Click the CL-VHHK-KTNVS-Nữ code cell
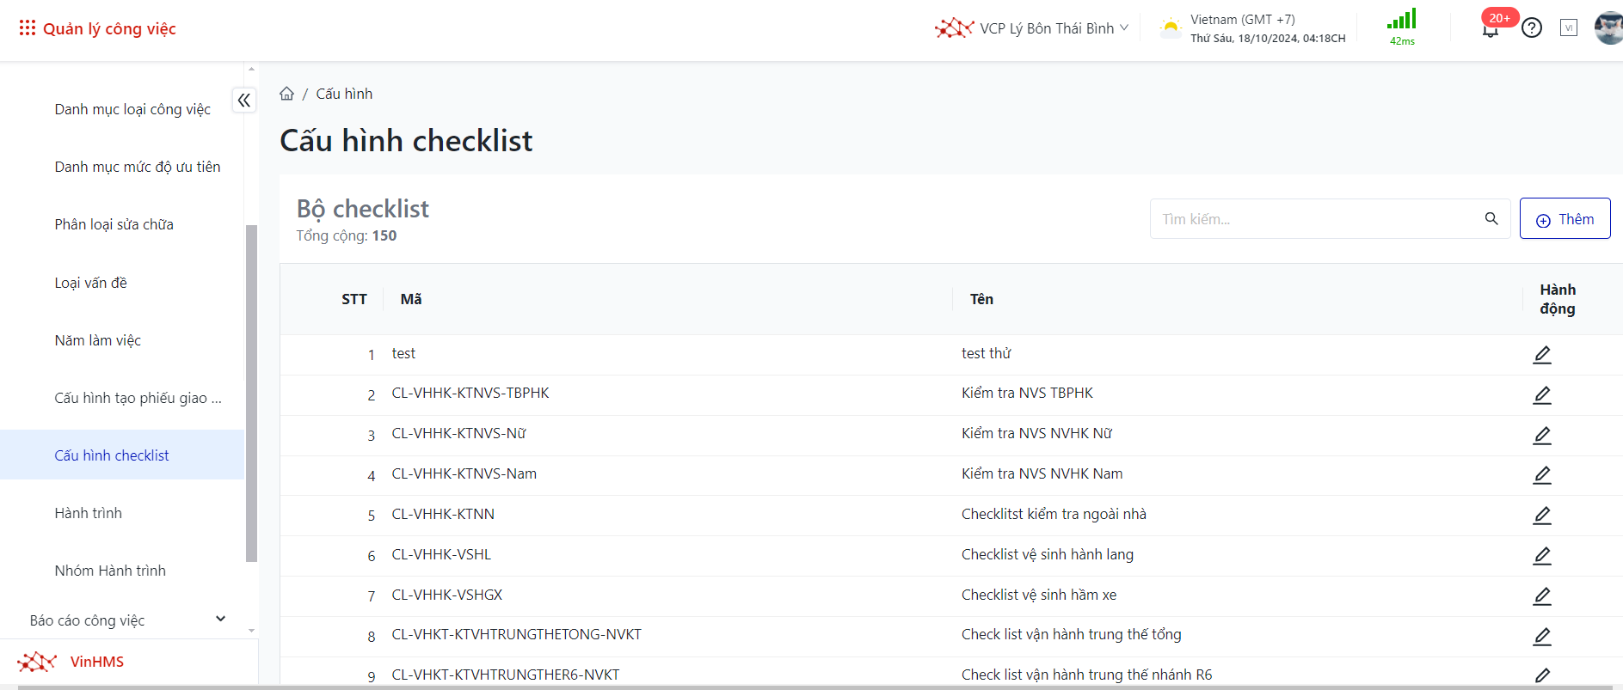The width and height of the screenshot is (1623, 690). coord(458,433)
